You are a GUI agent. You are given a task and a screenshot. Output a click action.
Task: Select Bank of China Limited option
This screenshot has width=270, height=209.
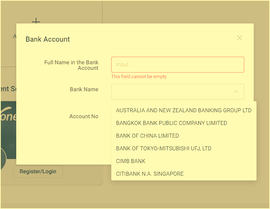[184, 136]
